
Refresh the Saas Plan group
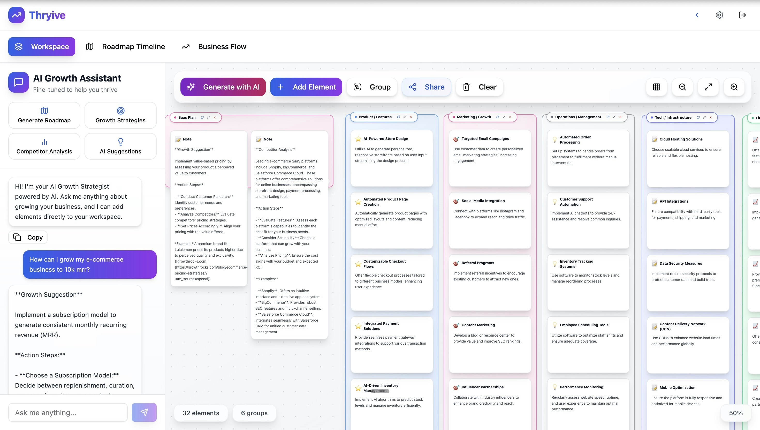[202, 117]
